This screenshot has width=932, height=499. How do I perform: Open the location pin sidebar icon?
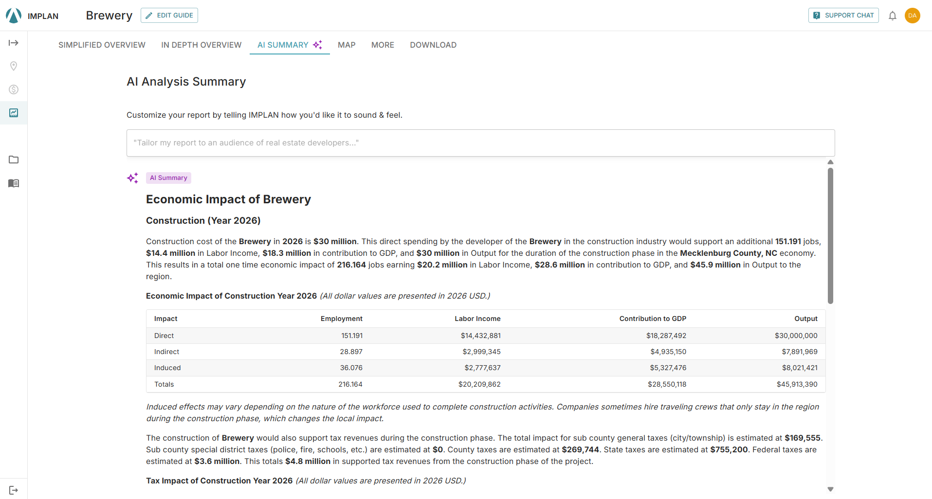click(14, 66)
